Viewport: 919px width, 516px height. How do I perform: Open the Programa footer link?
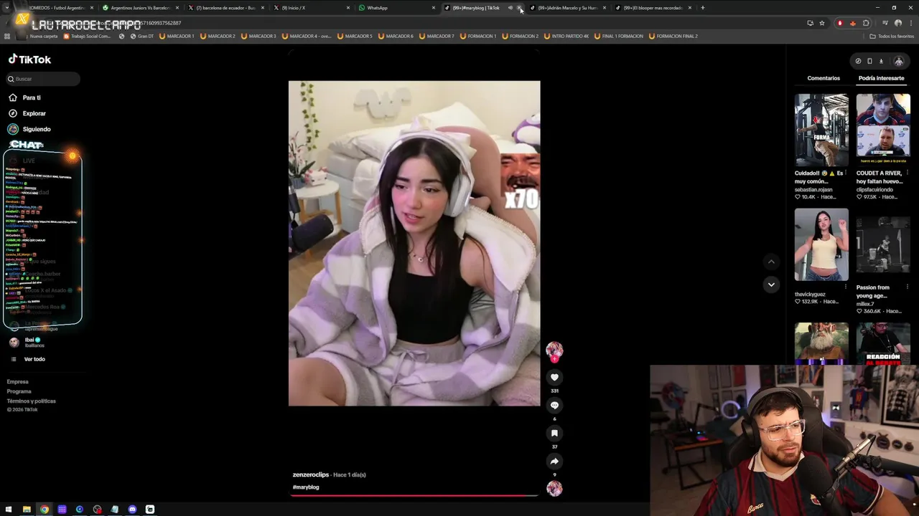(x=19, y=391)
